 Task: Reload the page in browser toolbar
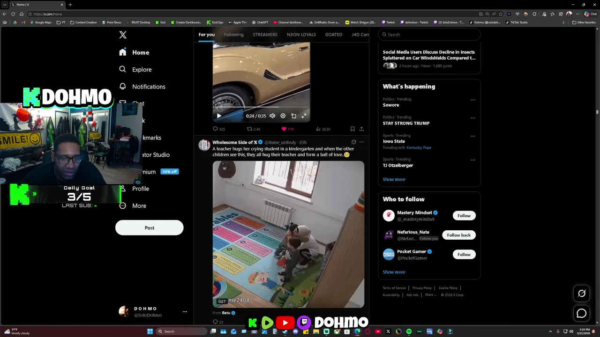(13, 14)
